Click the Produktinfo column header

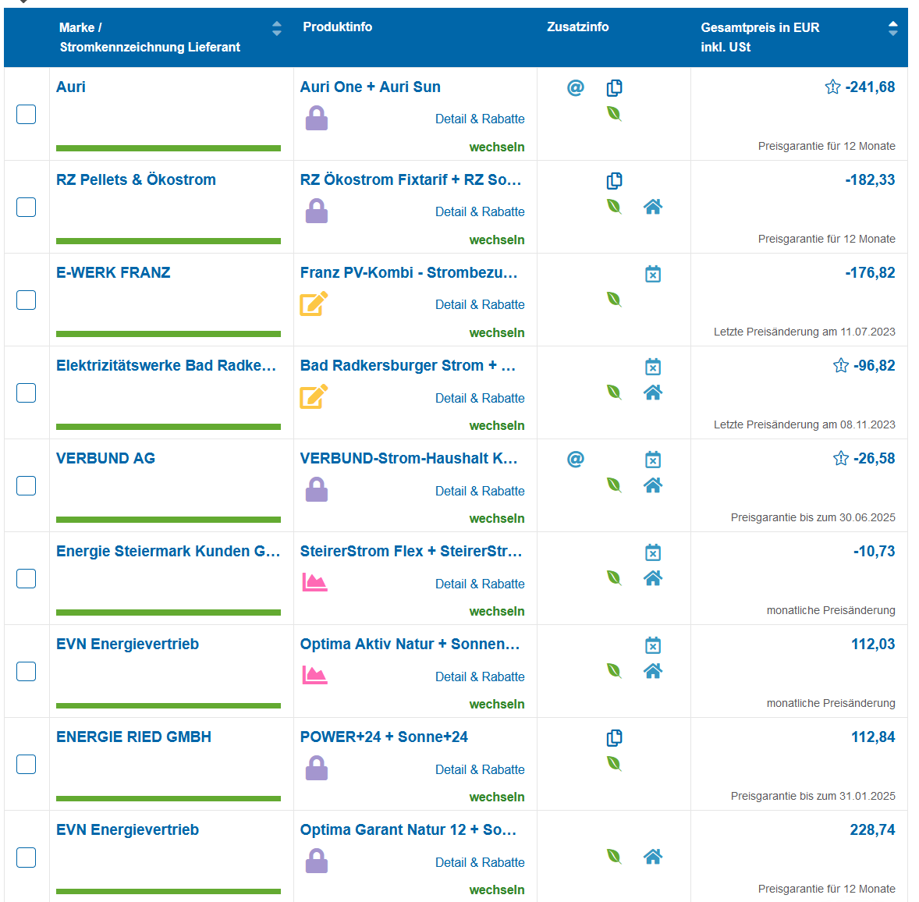(337, 27)
